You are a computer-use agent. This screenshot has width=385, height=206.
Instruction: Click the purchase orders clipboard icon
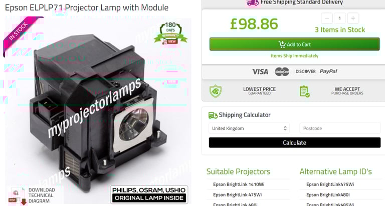pos(304,91)
